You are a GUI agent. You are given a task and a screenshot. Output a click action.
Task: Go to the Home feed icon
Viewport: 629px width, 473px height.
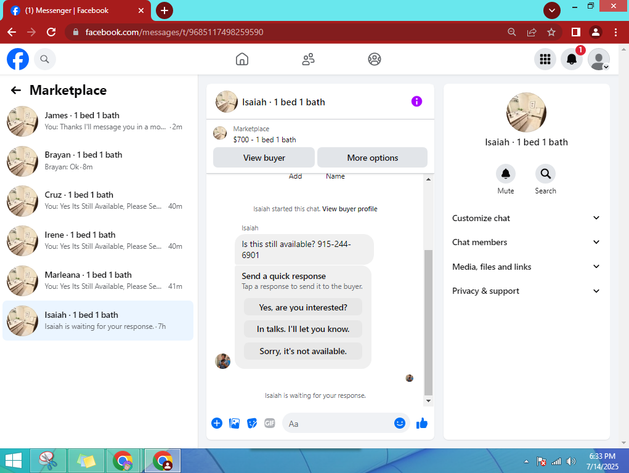242,59
